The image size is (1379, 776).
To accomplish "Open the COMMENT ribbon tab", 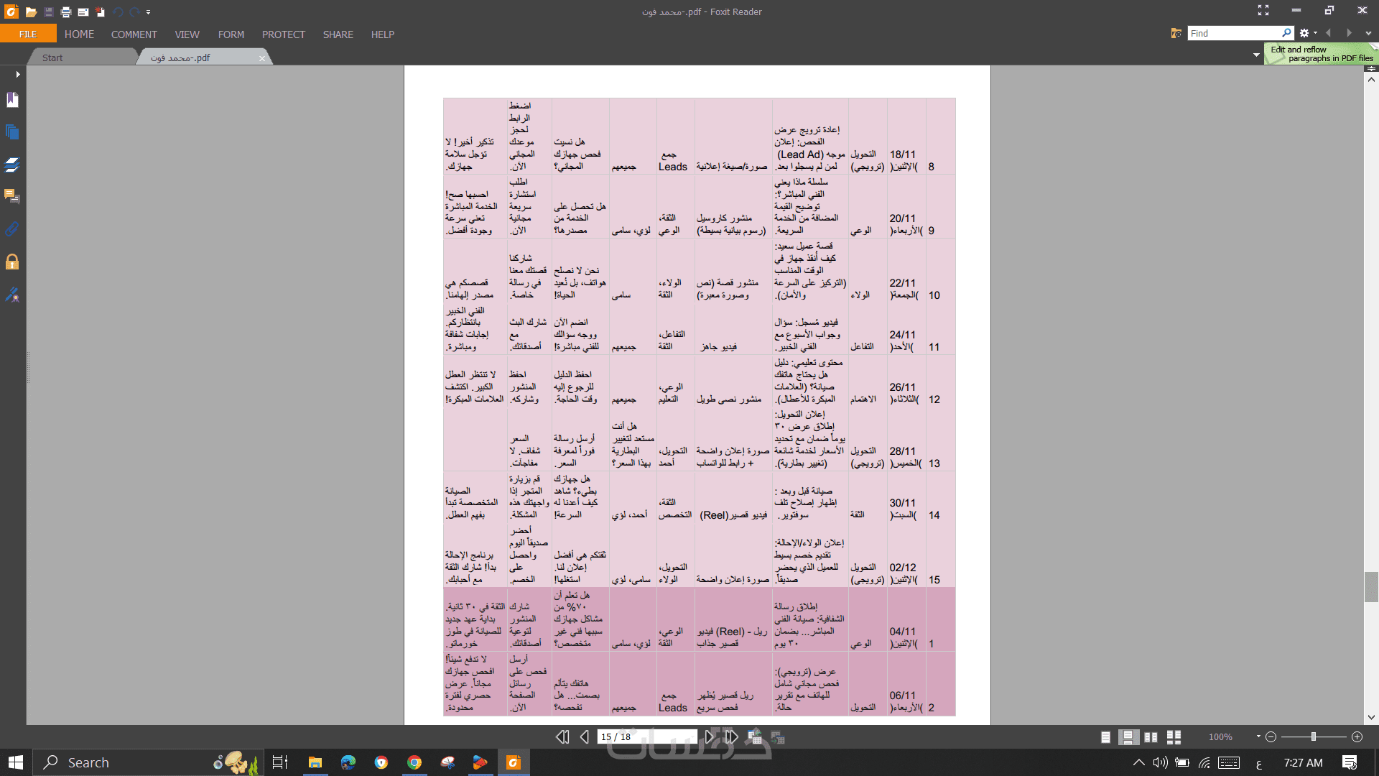I will tap(134, 34).
